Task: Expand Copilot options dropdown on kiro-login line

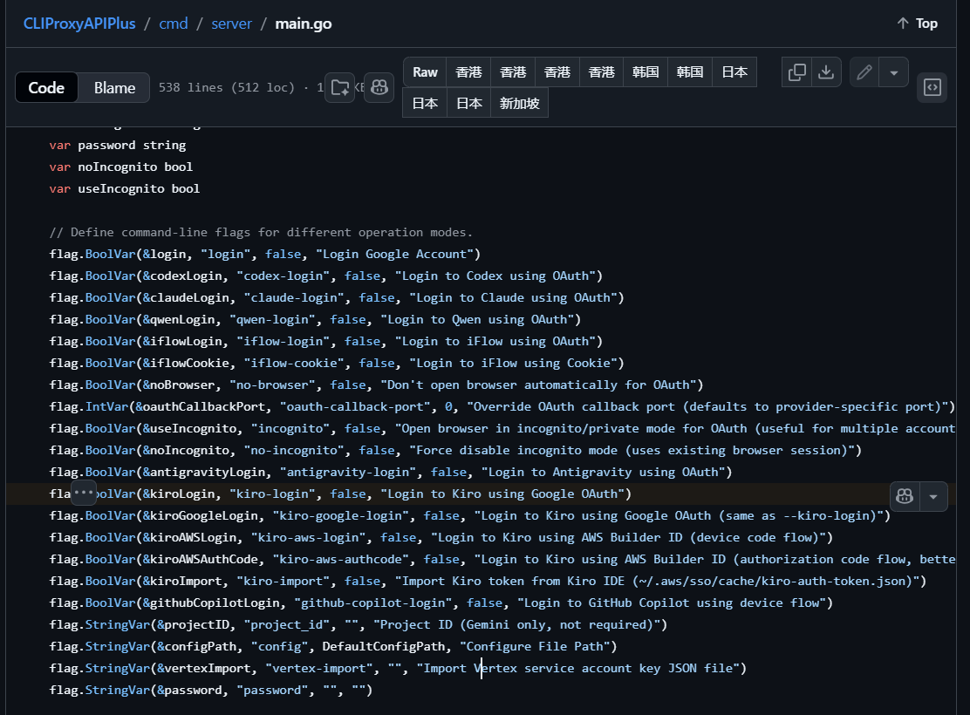Action: tap(933, 496)
